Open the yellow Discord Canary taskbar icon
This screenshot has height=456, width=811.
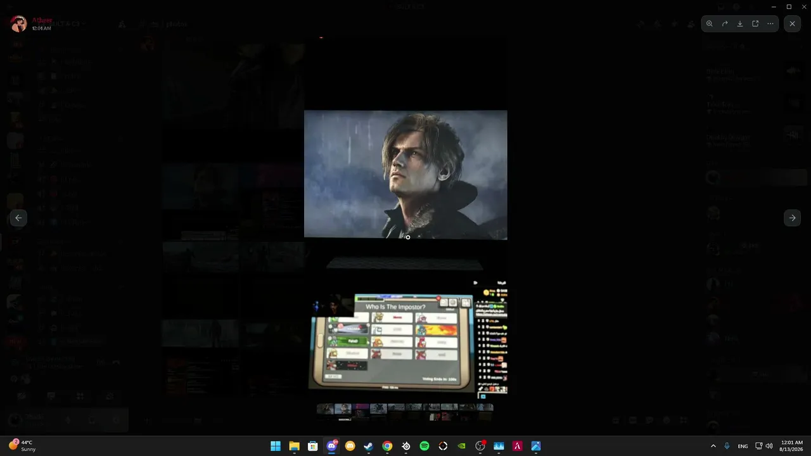point(350,446)
